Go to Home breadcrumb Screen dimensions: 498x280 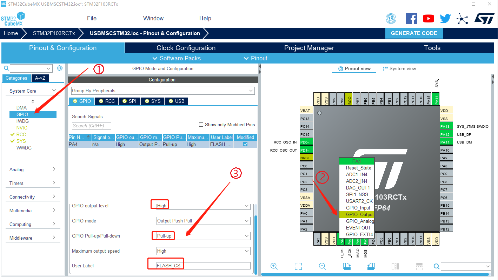coord(11,33)
